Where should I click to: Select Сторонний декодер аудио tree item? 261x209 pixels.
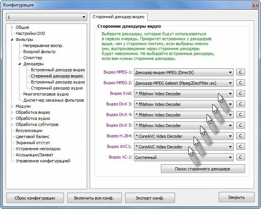pyautogui.click(x=57, y=88)
